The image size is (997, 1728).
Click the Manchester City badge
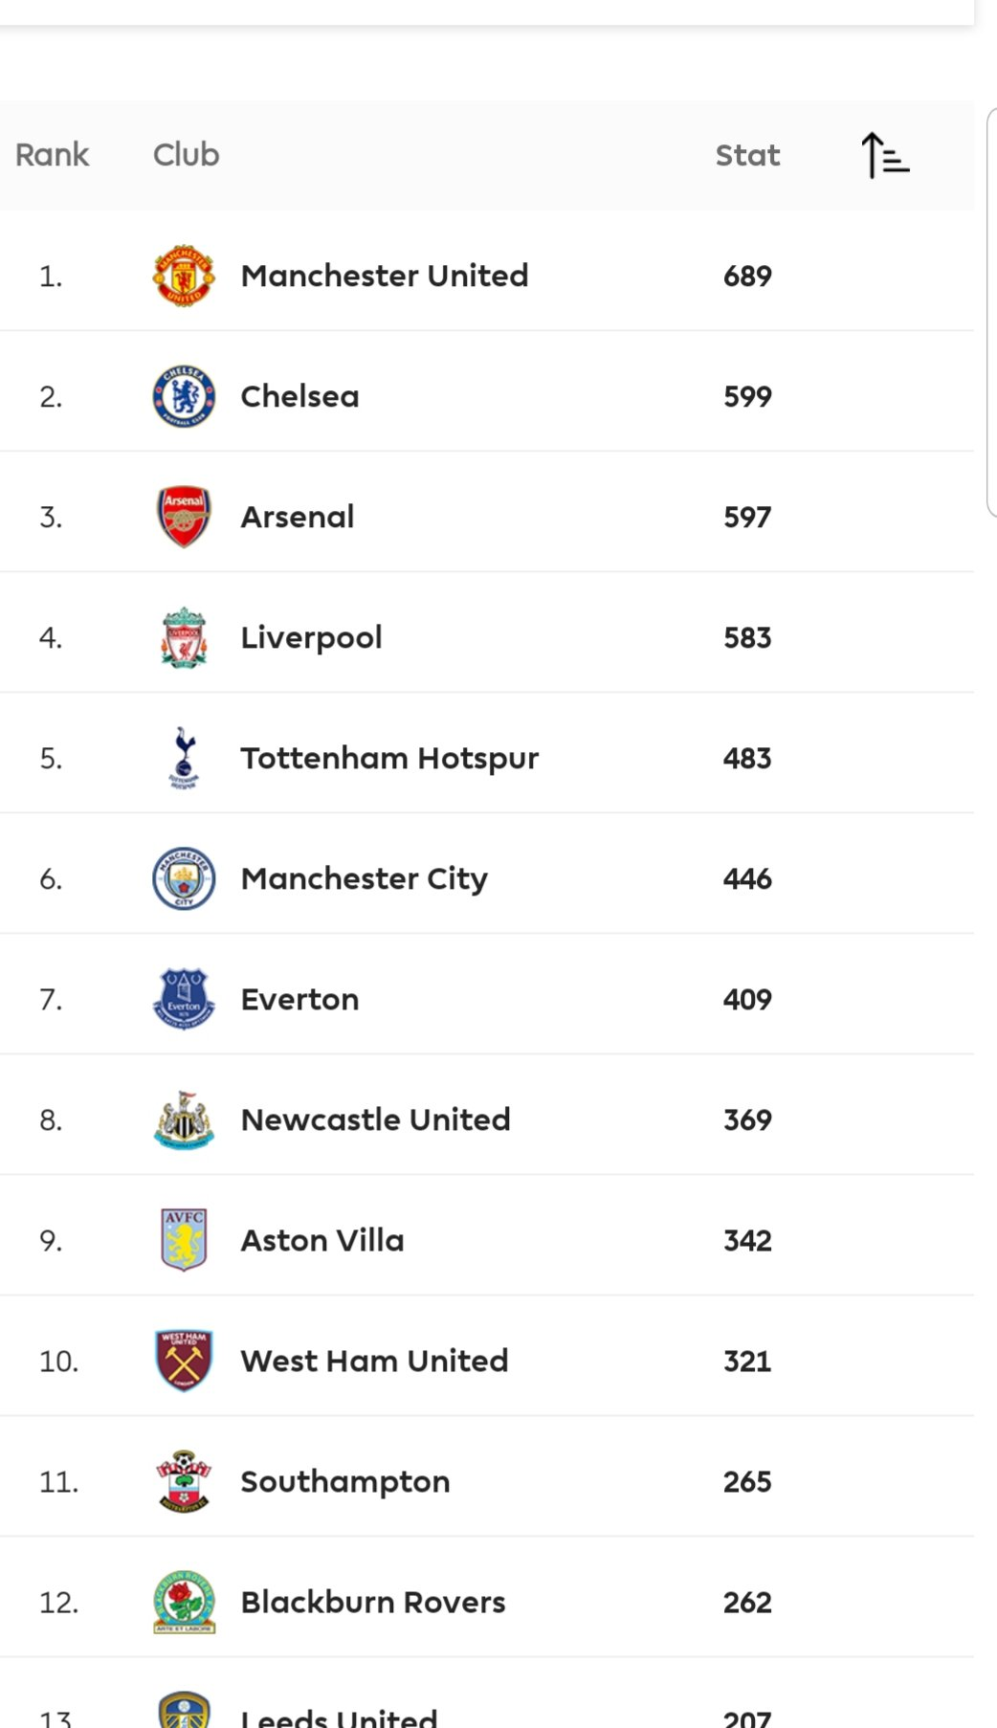(184, 878)
